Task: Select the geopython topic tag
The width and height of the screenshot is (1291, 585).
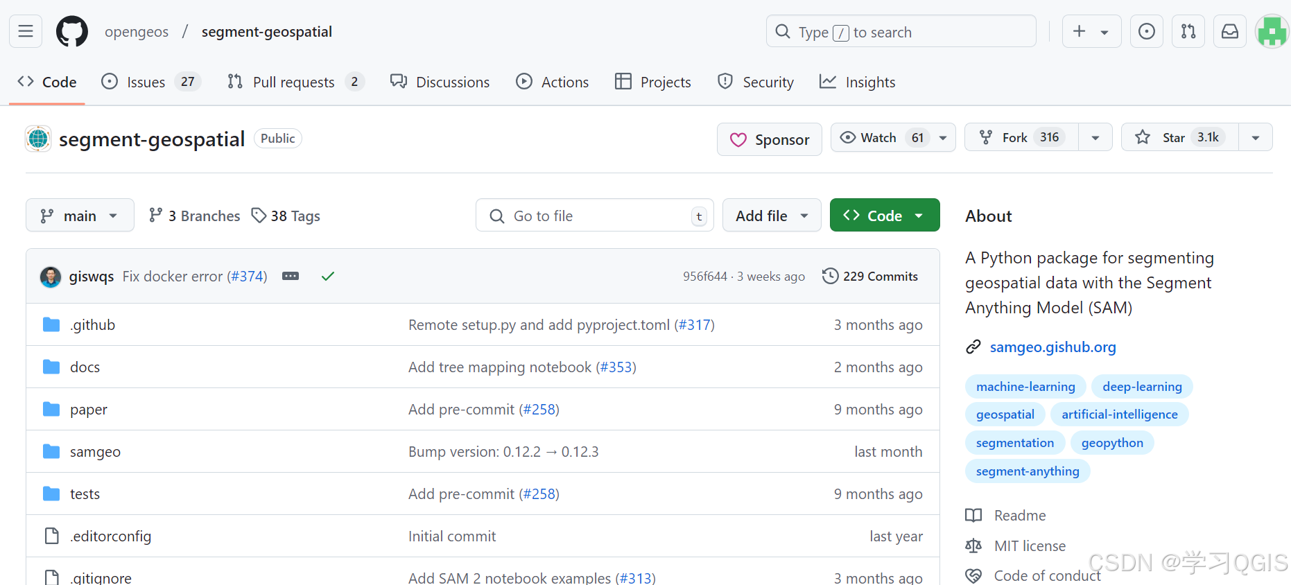Action: click(1112, 443)
